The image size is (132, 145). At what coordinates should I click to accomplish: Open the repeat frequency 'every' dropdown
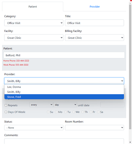tap(41, 105)
